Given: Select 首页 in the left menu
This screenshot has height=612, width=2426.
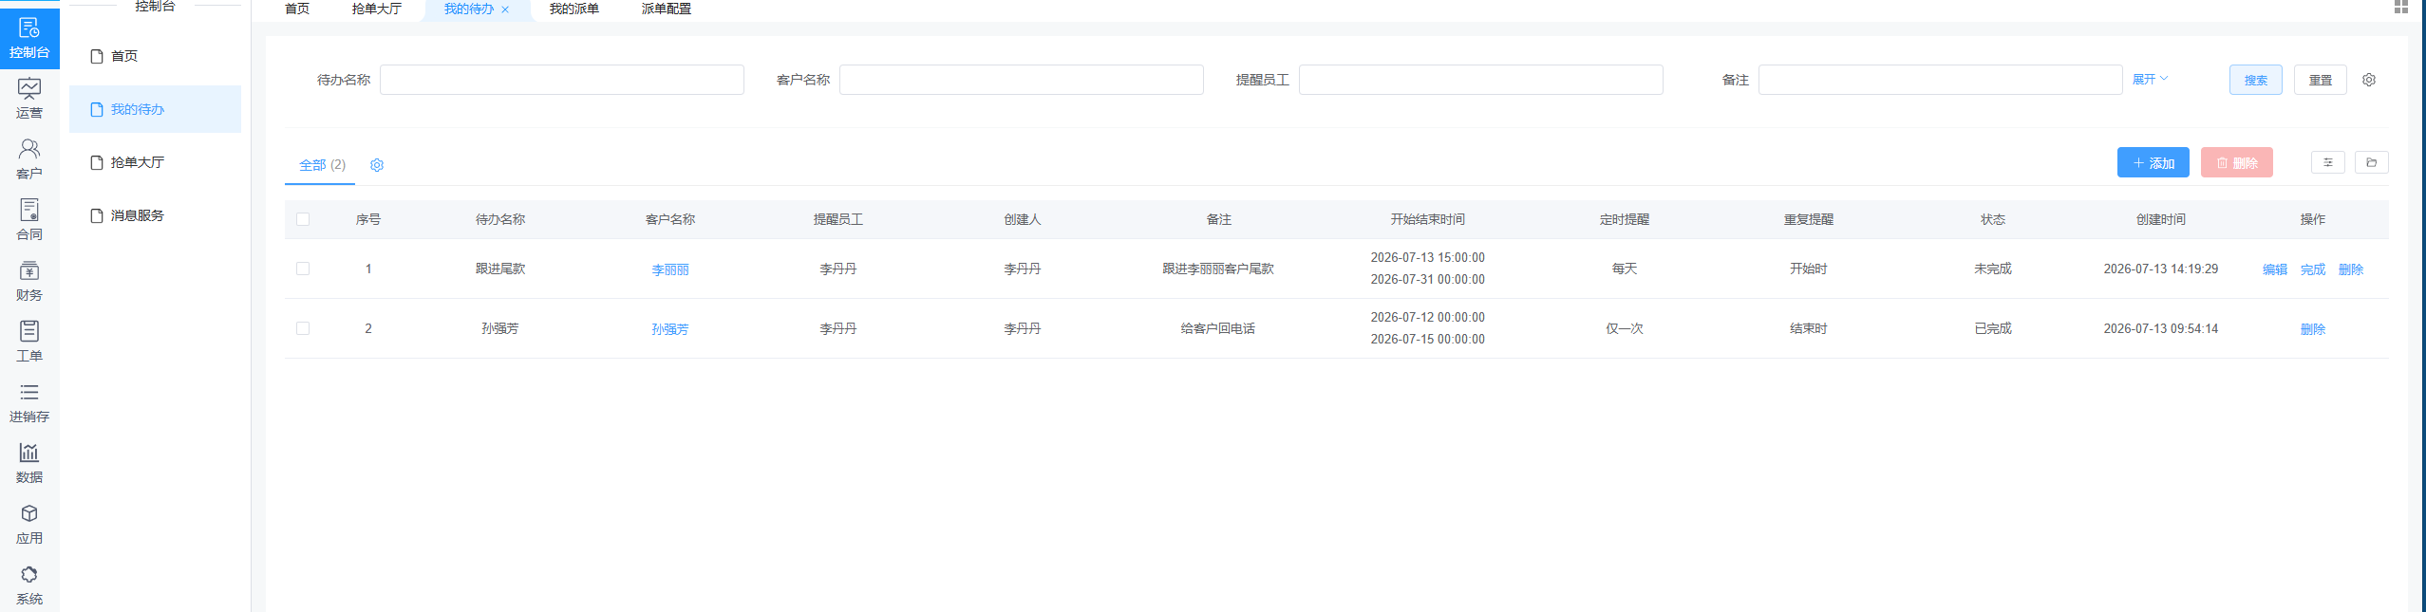Looking at the screenshot, I should click(155, 56).
